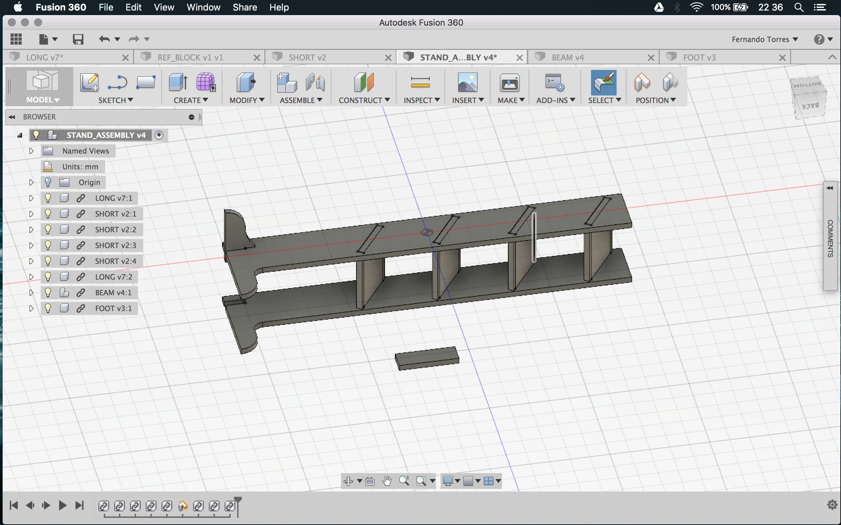The width and height of the screenshot is (841, 525).
Task: Play the design timeline
Action: pyautogui.click(x=62, y=505)
